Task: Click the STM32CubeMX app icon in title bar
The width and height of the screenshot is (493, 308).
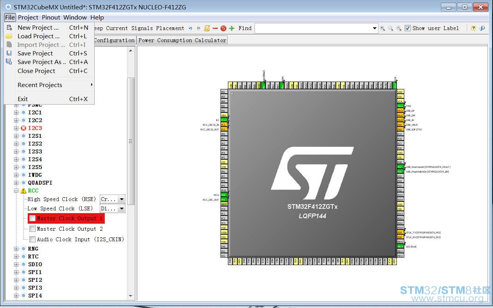Action: [x=8, y=7]
